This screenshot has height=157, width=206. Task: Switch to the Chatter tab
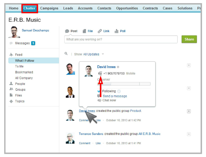[29, 8]
